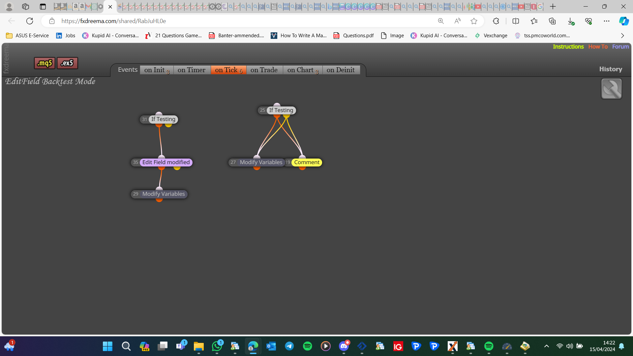Select the Edit Field modified block
The height and width of the screenshot is (356, 633).
pos(162,162)
